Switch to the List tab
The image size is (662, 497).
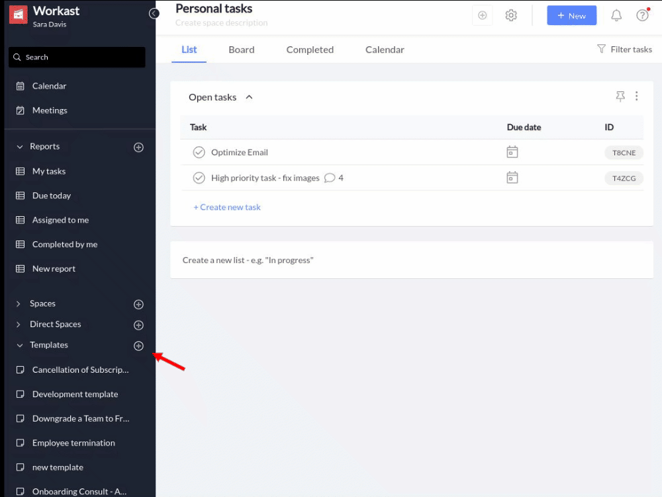(189, 50)
